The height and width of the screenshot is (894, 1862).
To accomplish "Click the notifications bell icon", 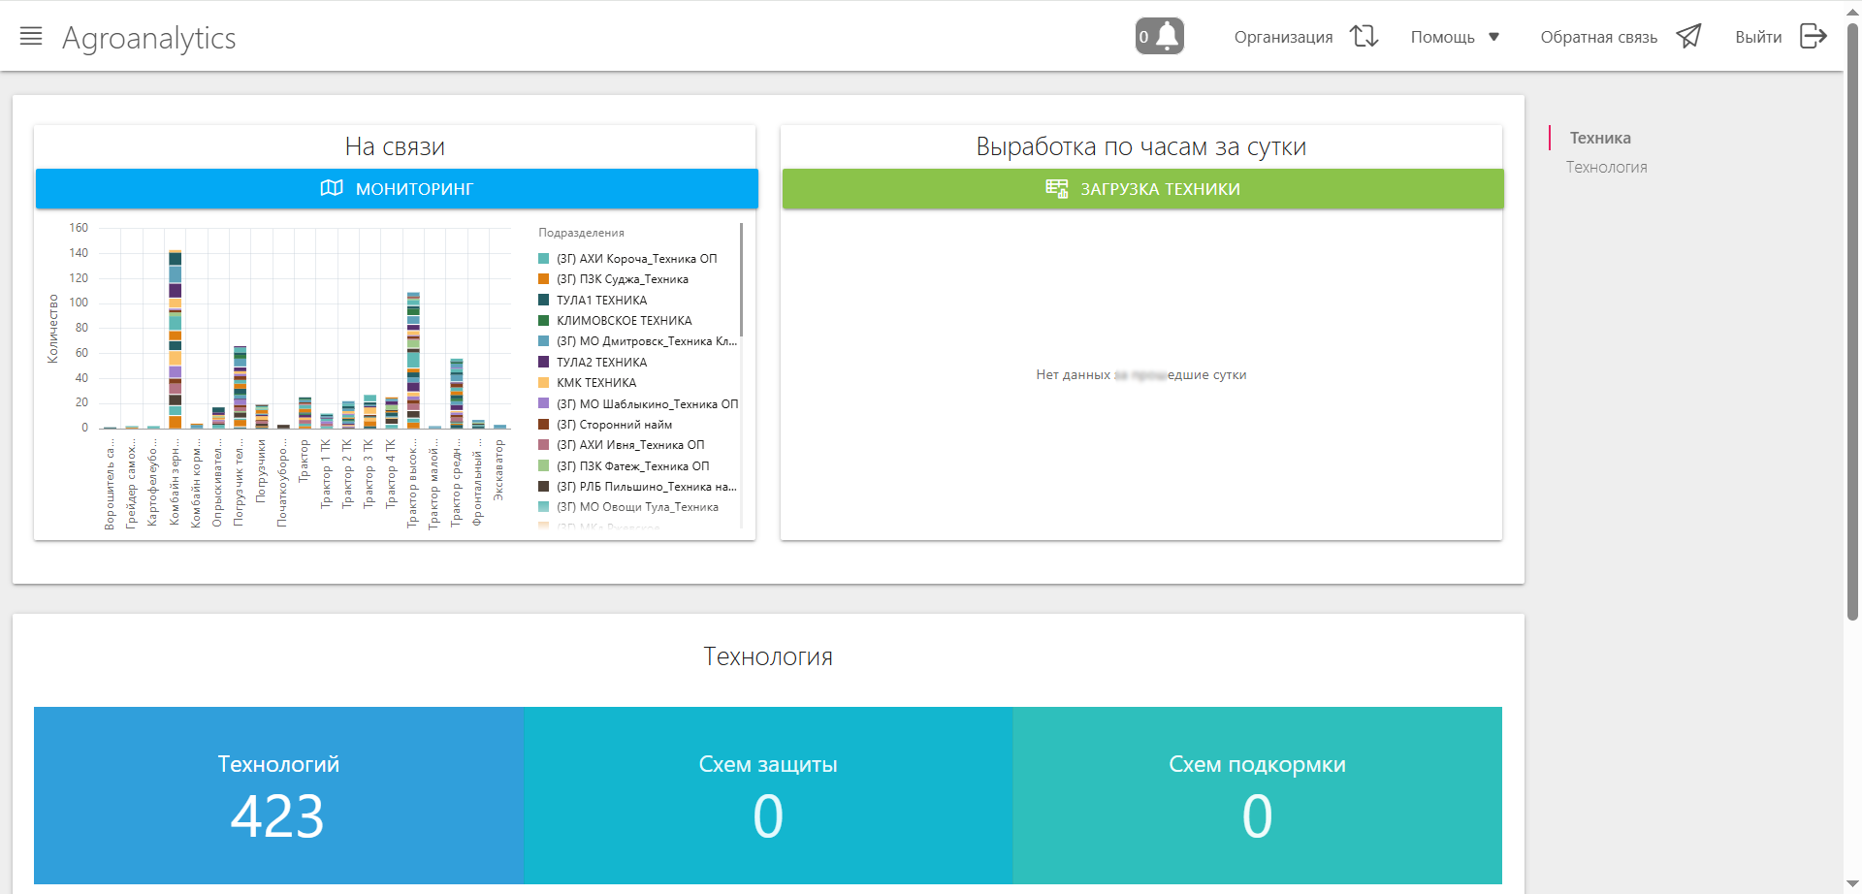I will coord(1168,36).
